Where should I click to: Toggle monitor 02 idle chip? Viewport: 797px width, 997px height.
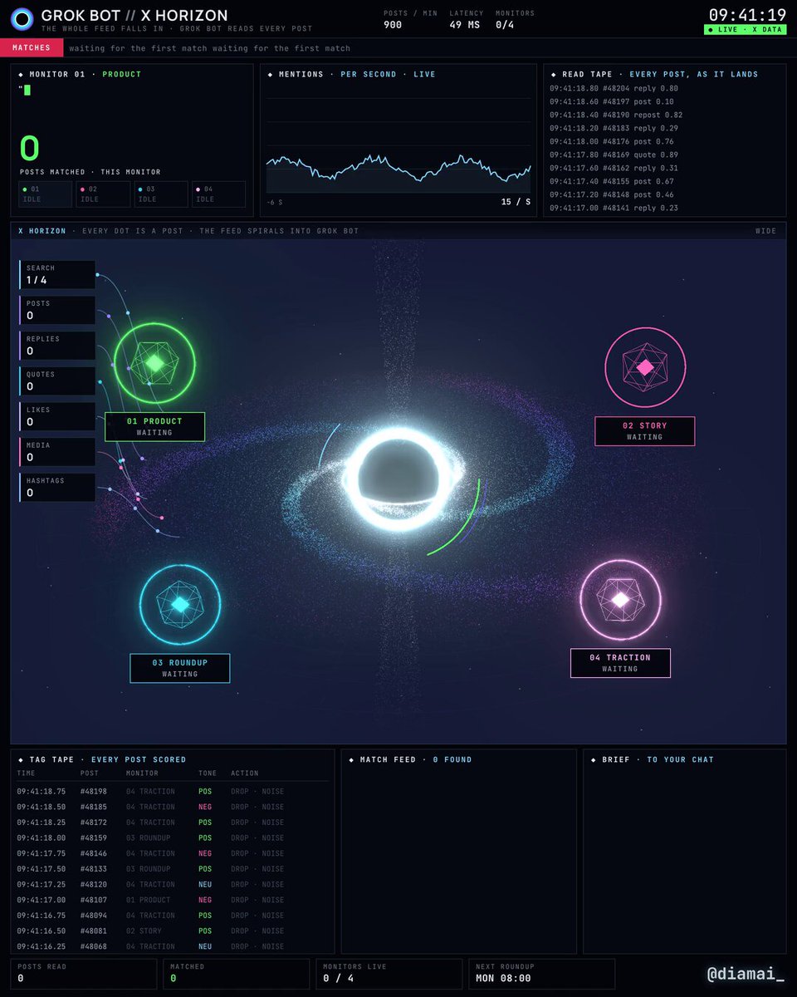point(104,194)
